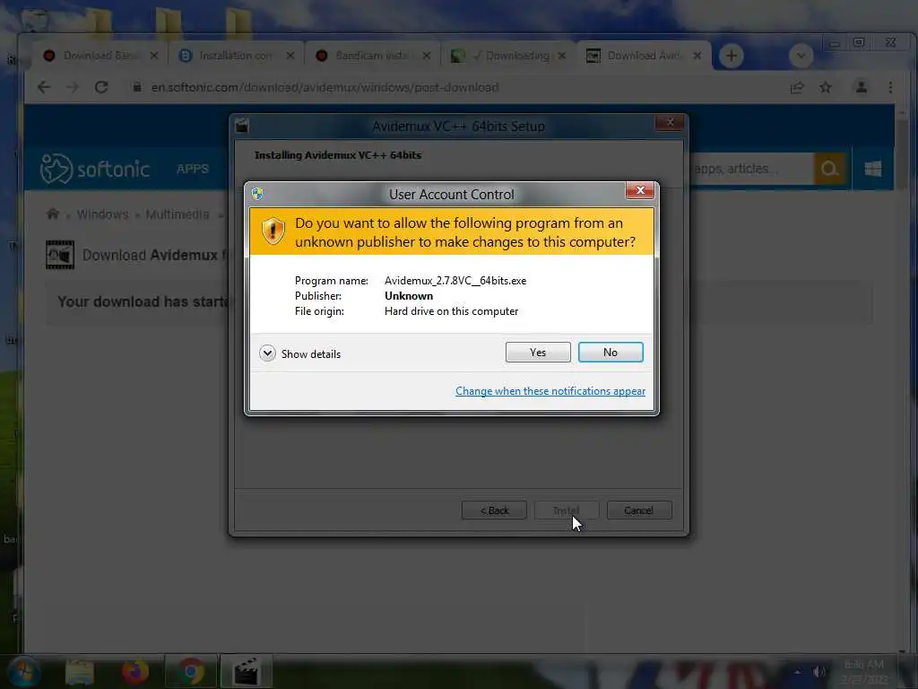Click the yellow warning shield icon
Viewport: 918px width, 689px height.
click(273, 231)
